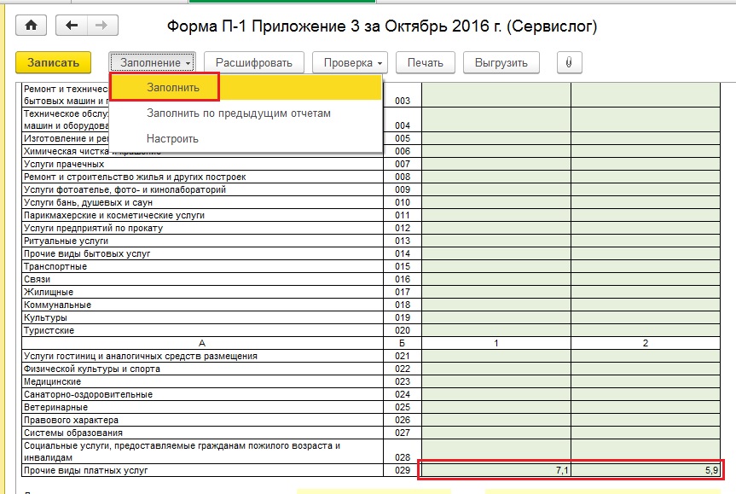Click the form title Форма П-1 Приложение 3
This screenshot has height=494, width=736.
click(381, 26)
